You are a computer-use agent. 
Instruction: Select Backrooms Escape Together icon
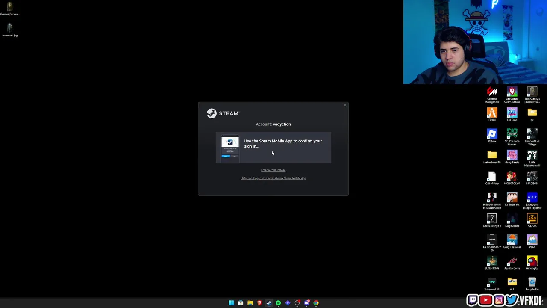click(532, 201)
